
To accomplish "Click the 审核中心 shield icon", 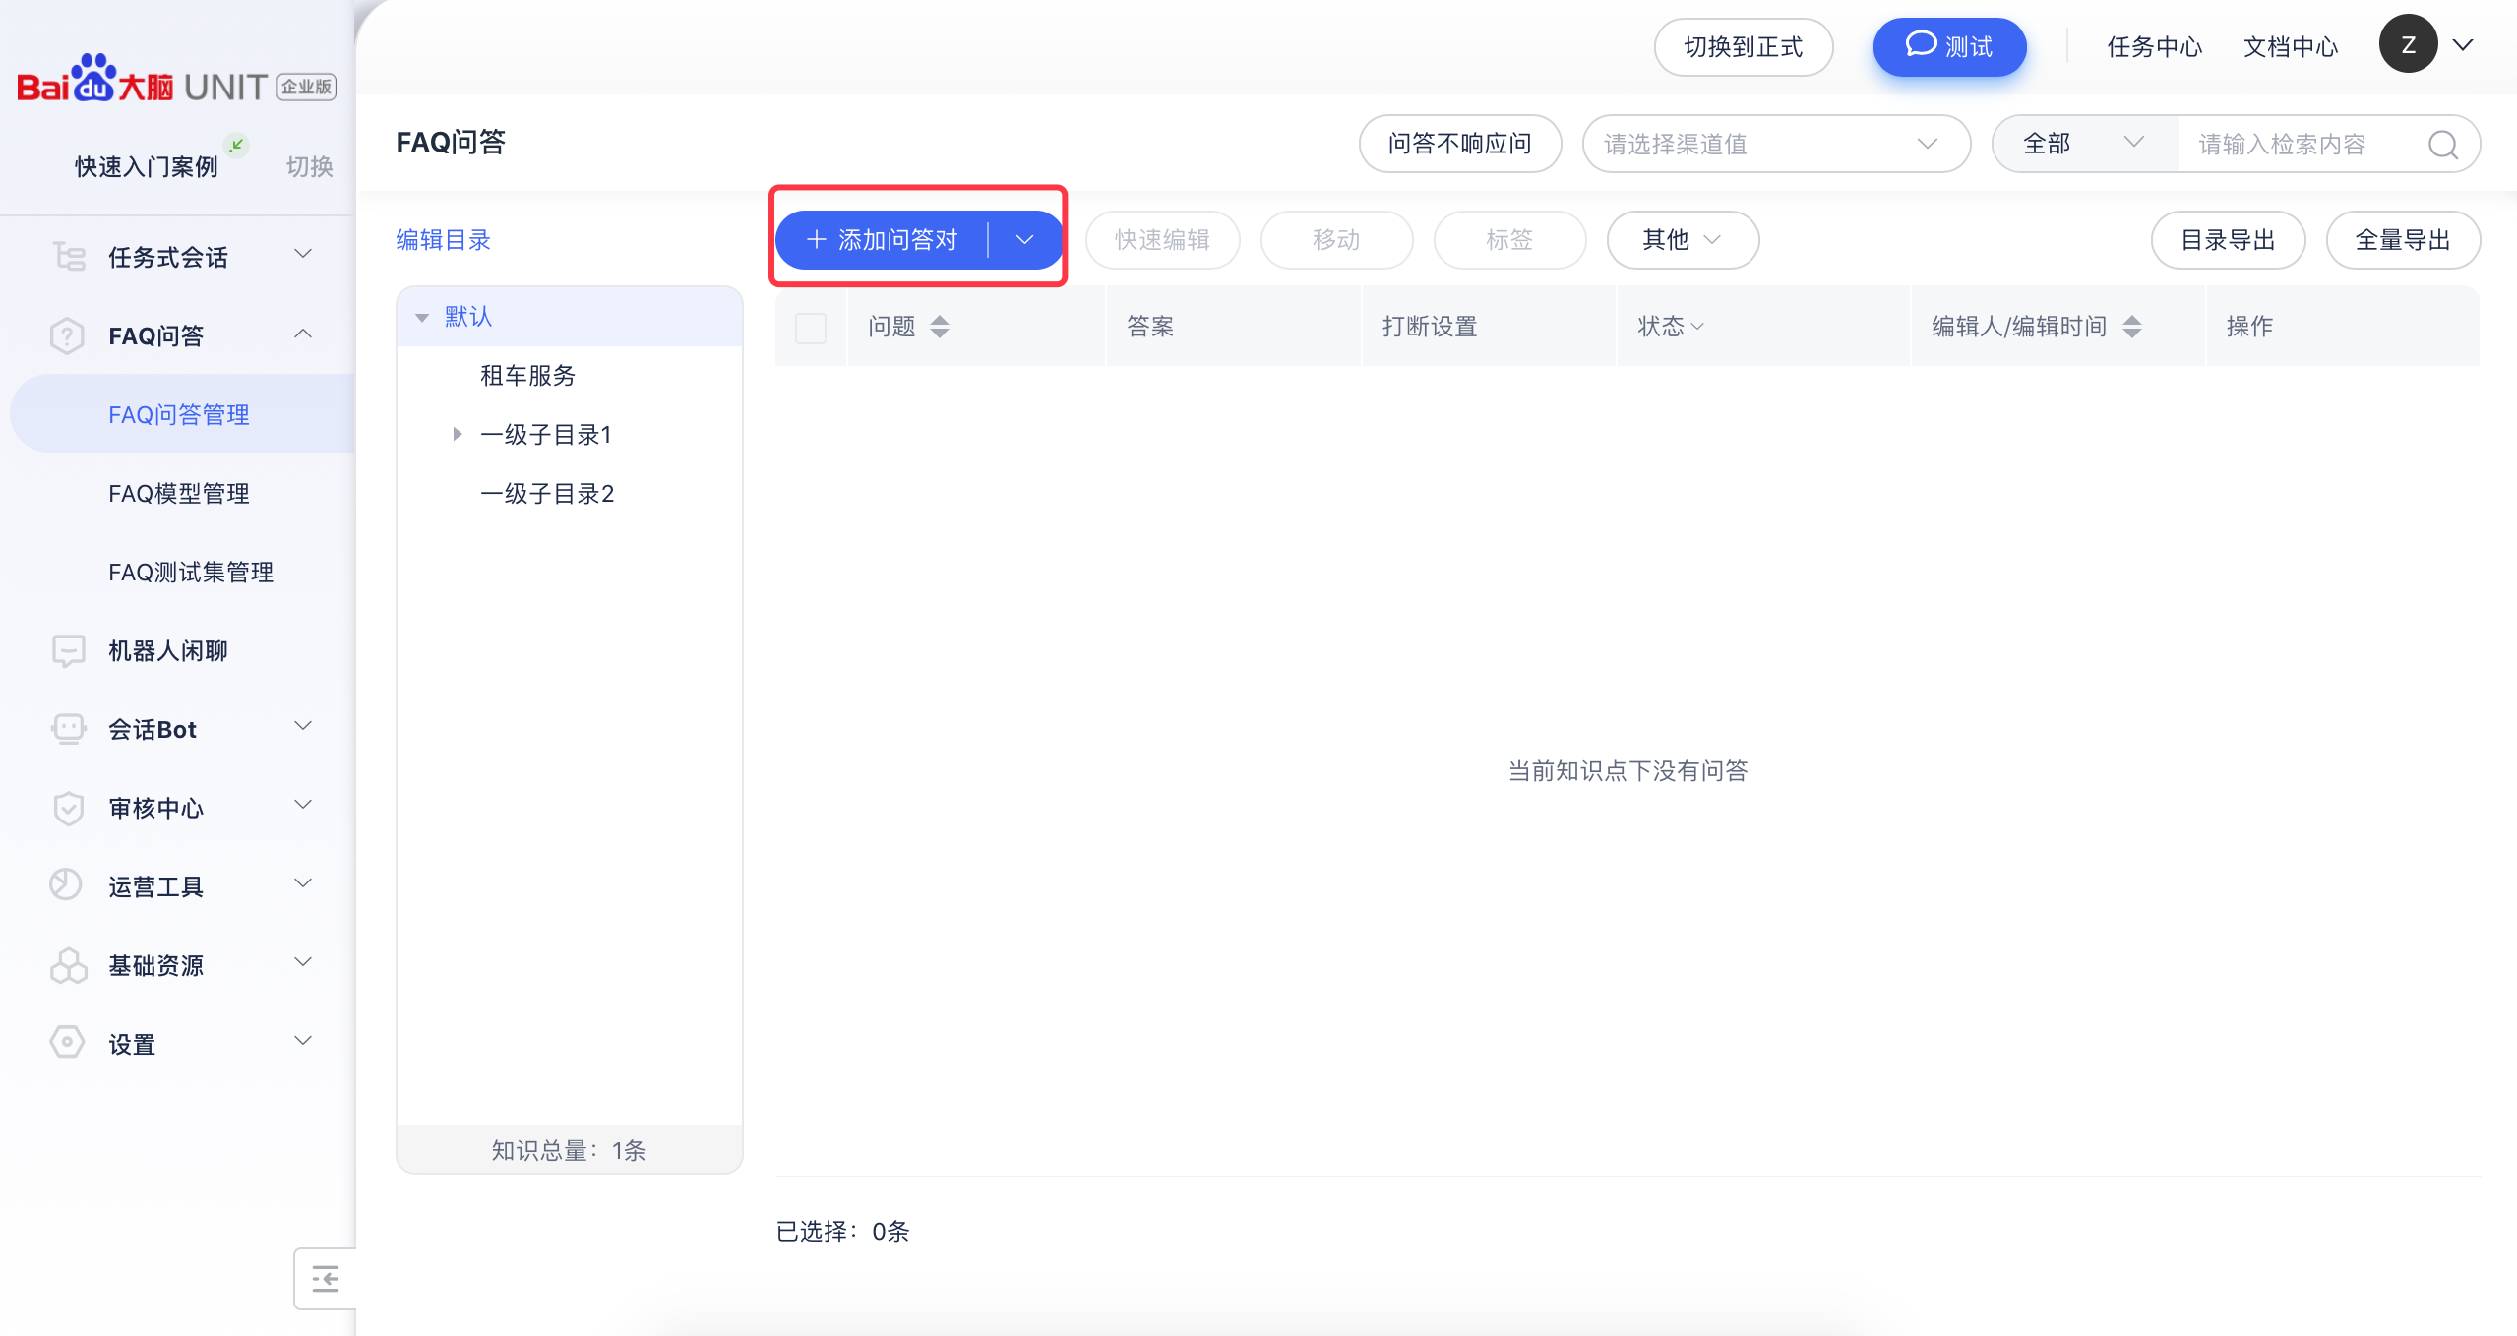I will 68,808.
